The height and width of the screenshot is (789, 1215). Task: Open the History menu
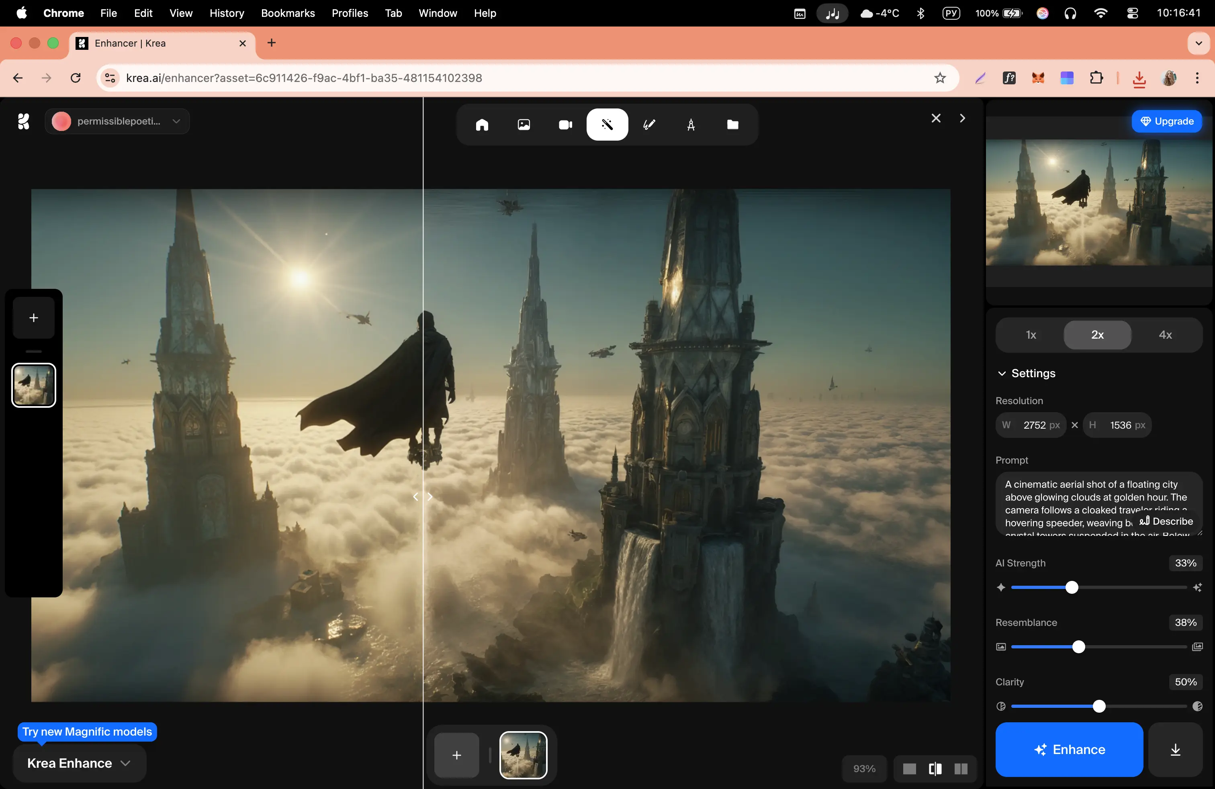[227, 13]
